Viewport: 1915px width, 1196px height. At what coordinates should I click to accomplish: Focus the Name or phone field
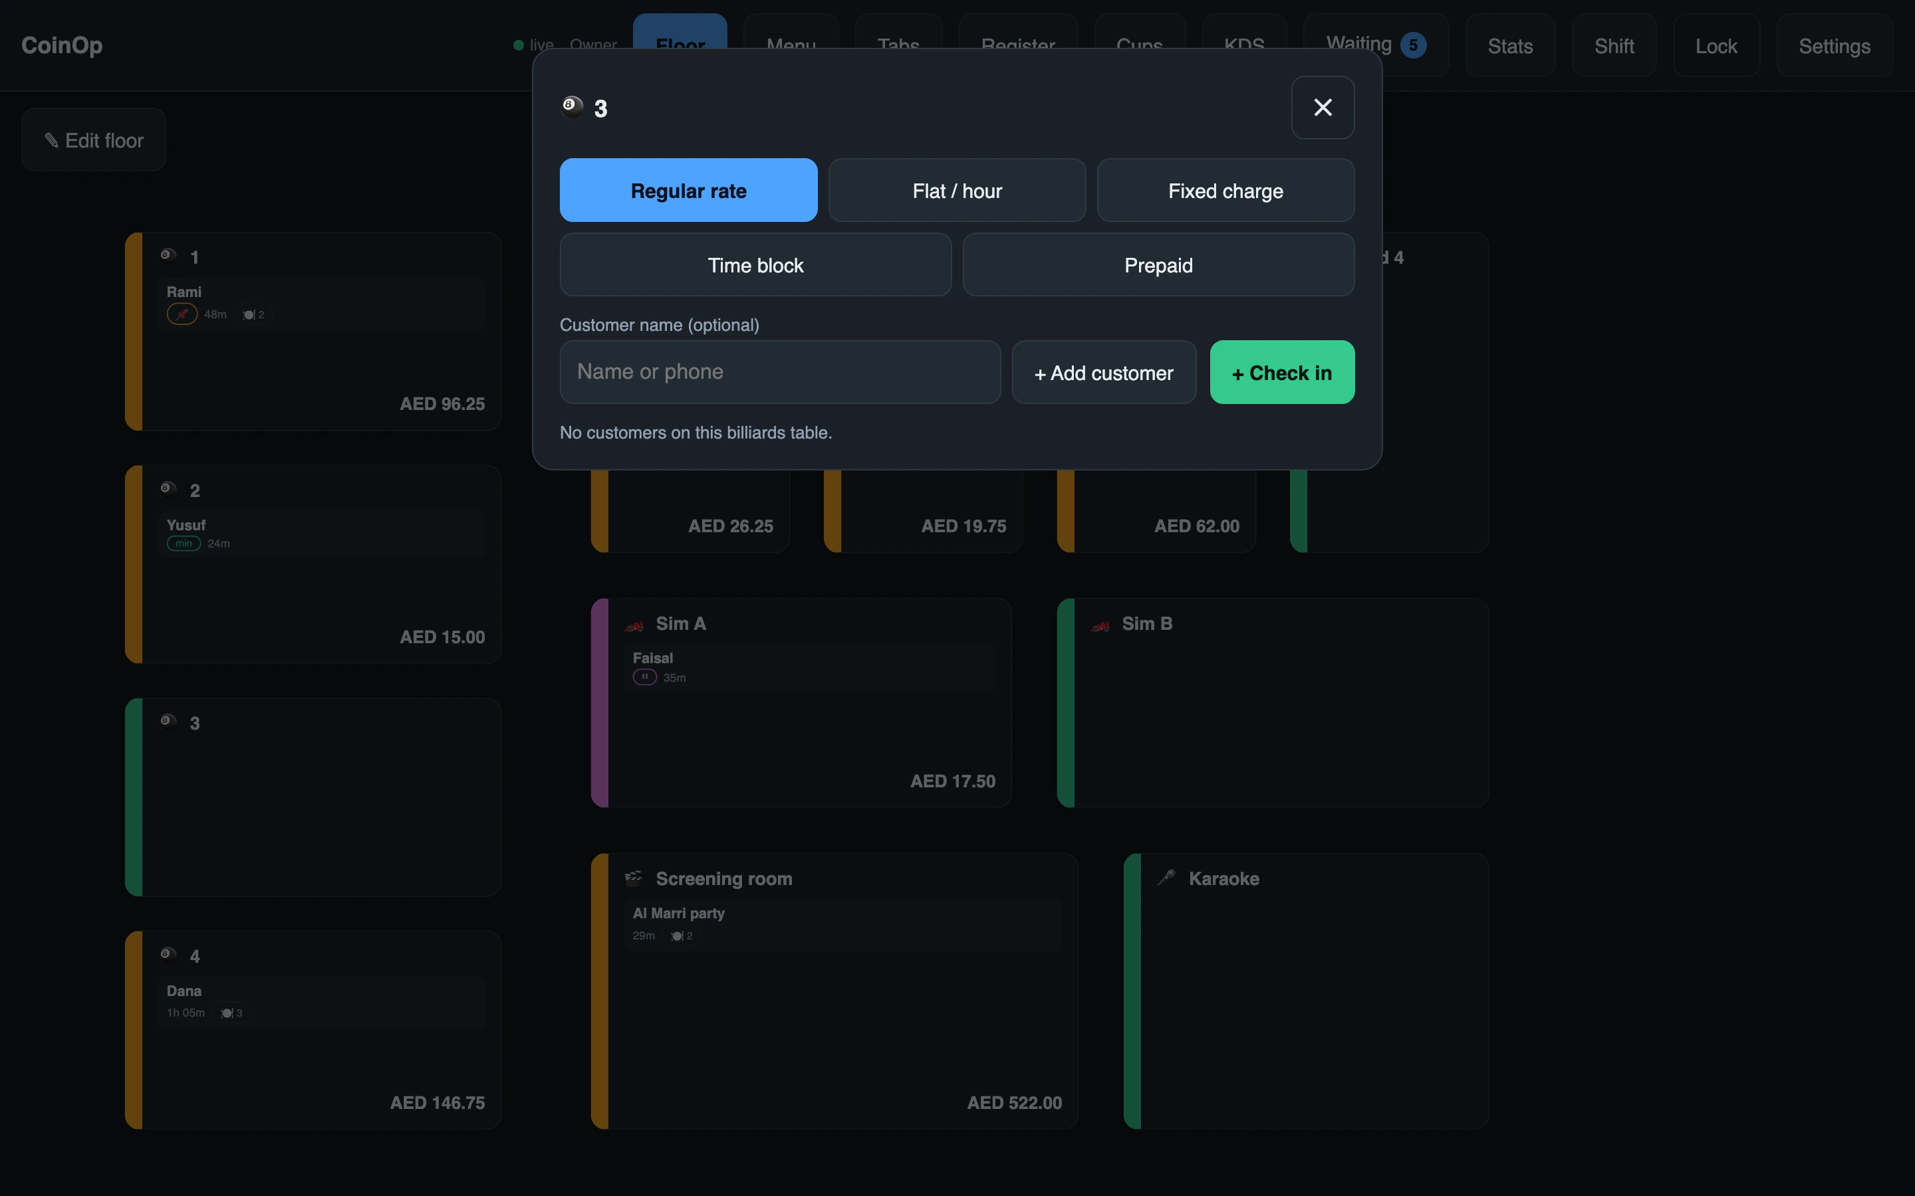(779, 372)
